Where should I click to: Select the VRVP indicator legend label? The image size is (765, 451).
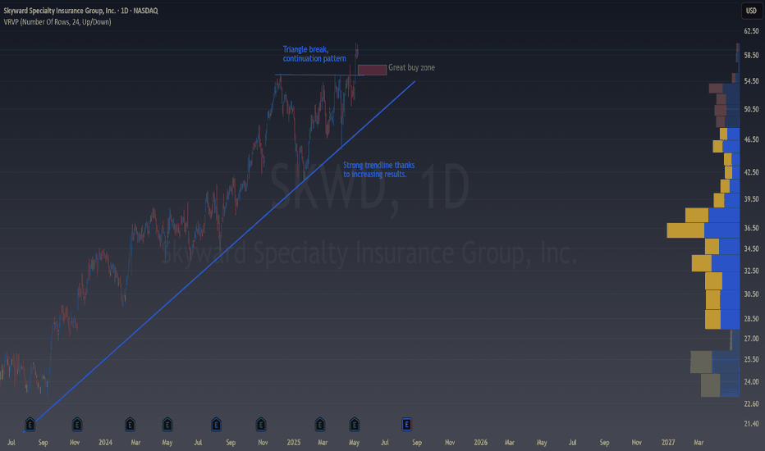click(x=57, y=22)
